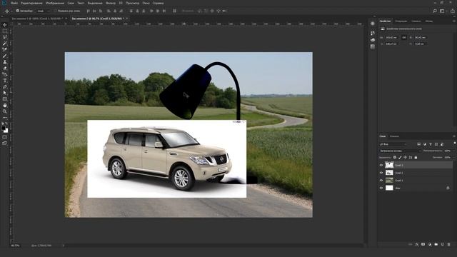Toggle layer filtering on or off
The image size is (457, 257).
pos(454,143)
